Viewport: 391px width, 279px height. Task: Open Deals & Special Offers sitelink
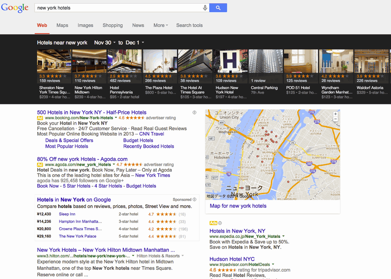click(x=69, y=140)
